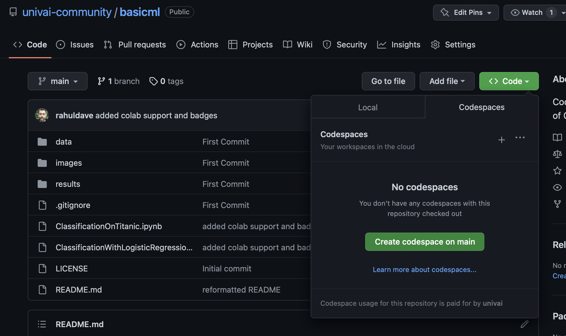Click rahuldave's avatar thumbnail
Image resolution: width=566 pixels, height=336 pixels.
[x=42, y=115]
